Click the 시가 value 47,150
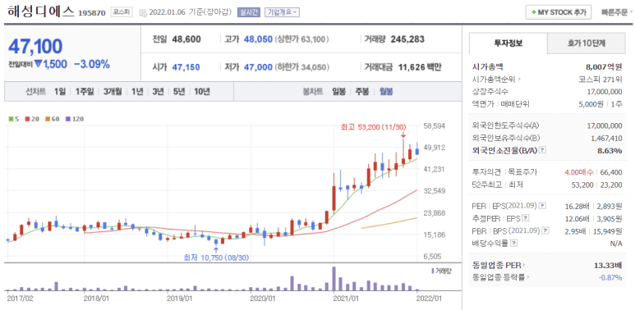The height and width of the screenshot is (310, 635). (x=186, y=67)
